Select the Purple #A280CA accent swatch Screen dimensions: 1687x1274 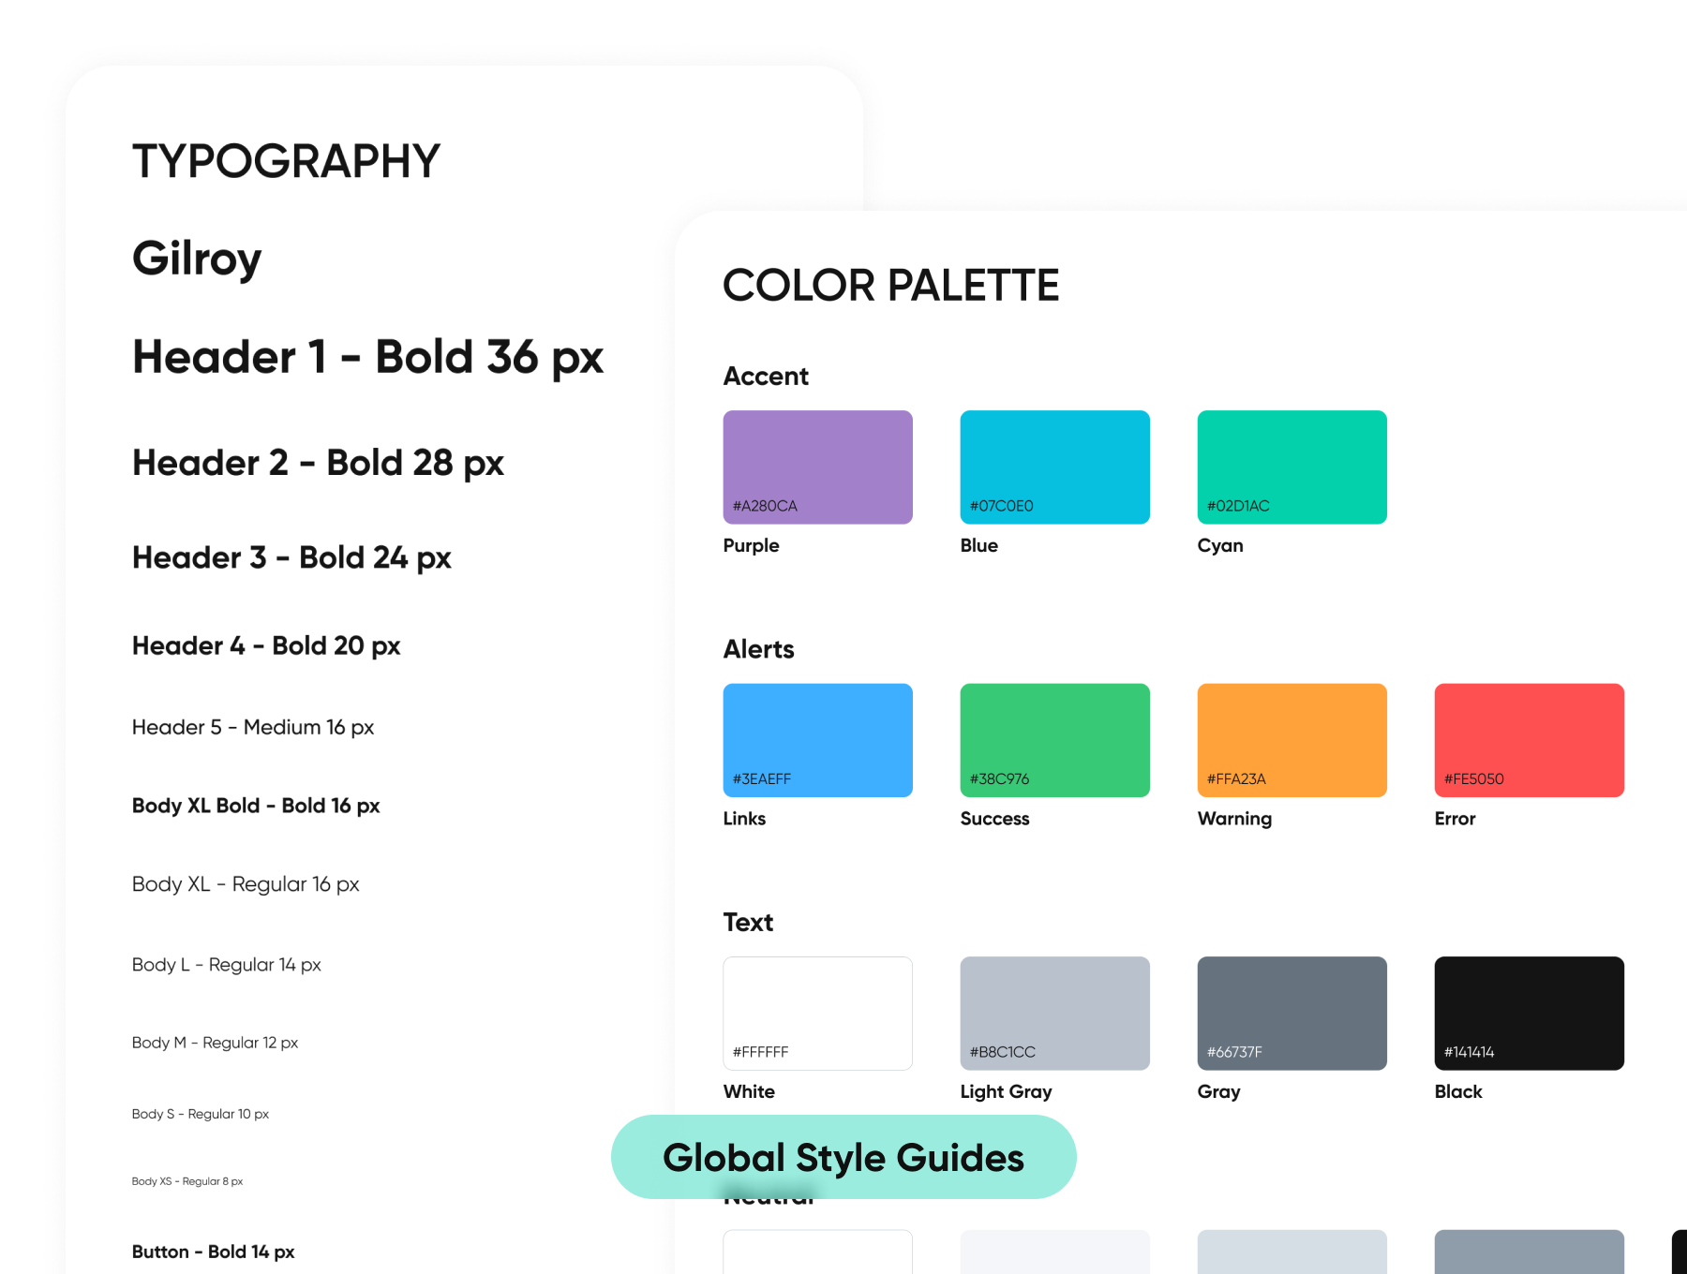[x=817, y=467]
